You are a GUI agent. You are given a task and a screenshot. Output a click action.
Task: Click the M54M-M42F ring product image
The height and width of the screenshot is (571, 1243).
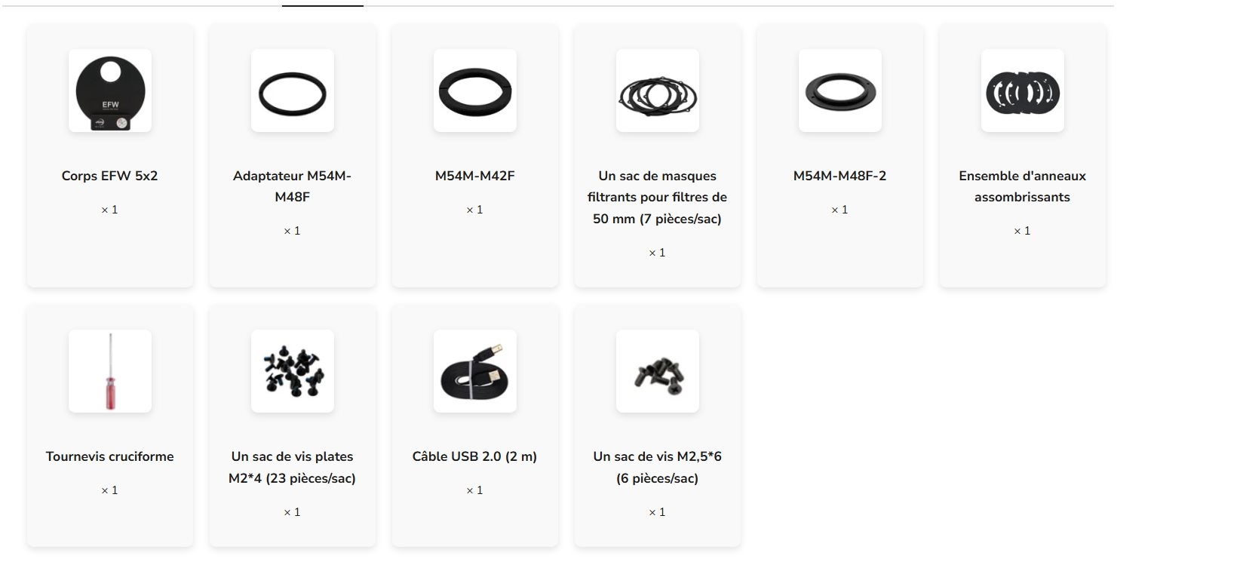475,91
